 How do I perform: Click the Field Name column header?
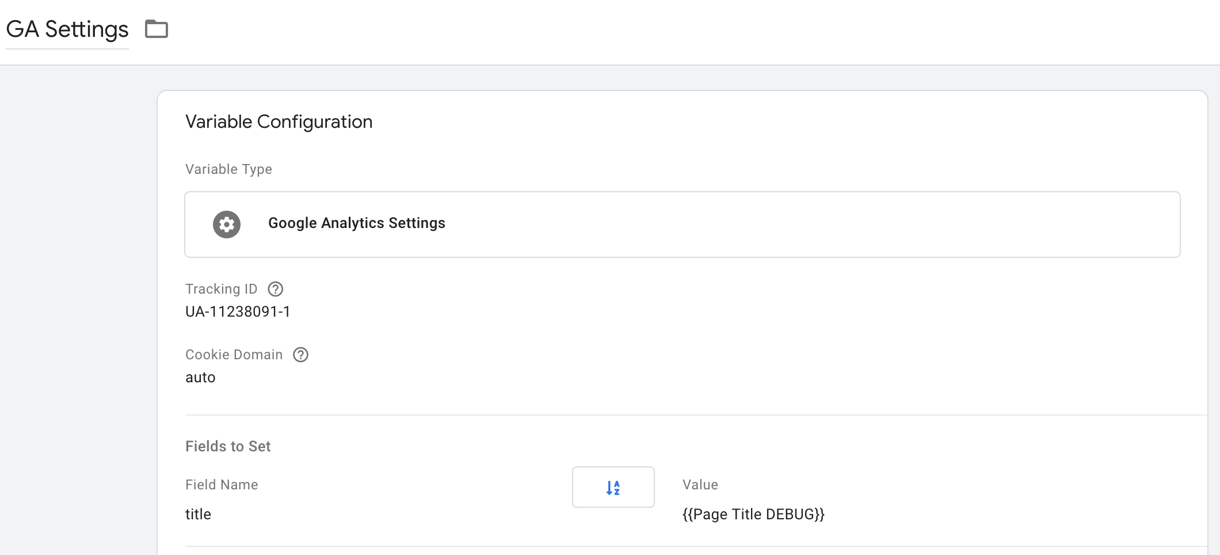pyautogui.click(x=222, y=485)
